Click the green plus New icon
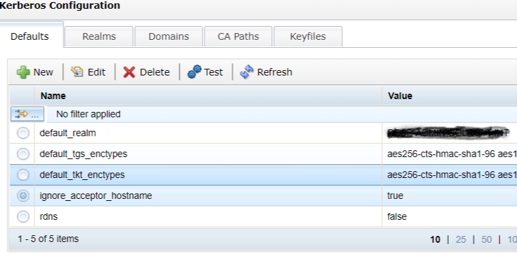This screenshot has height=269, width=517. click(x=23, y=72)
